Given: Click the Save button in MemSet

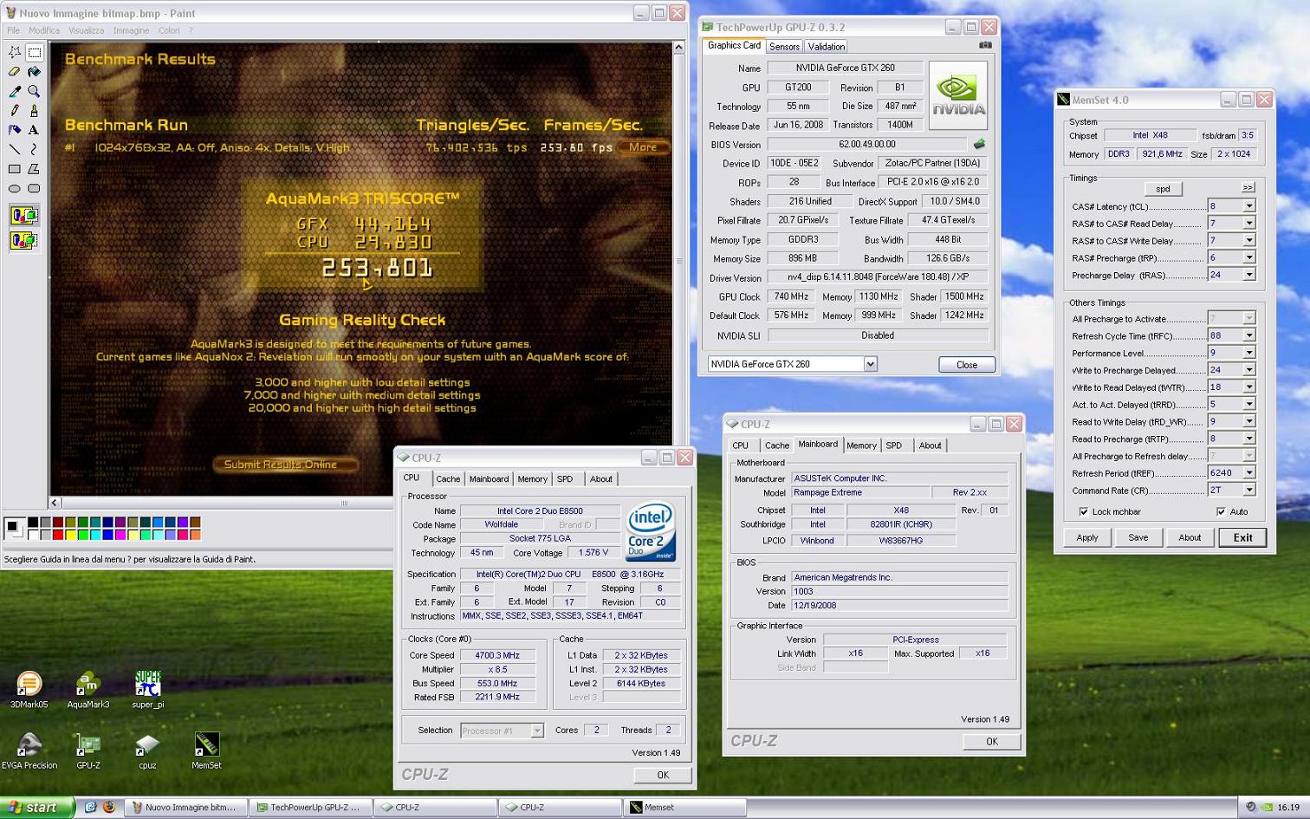Looking at the screenshot, I should 1138,537.
